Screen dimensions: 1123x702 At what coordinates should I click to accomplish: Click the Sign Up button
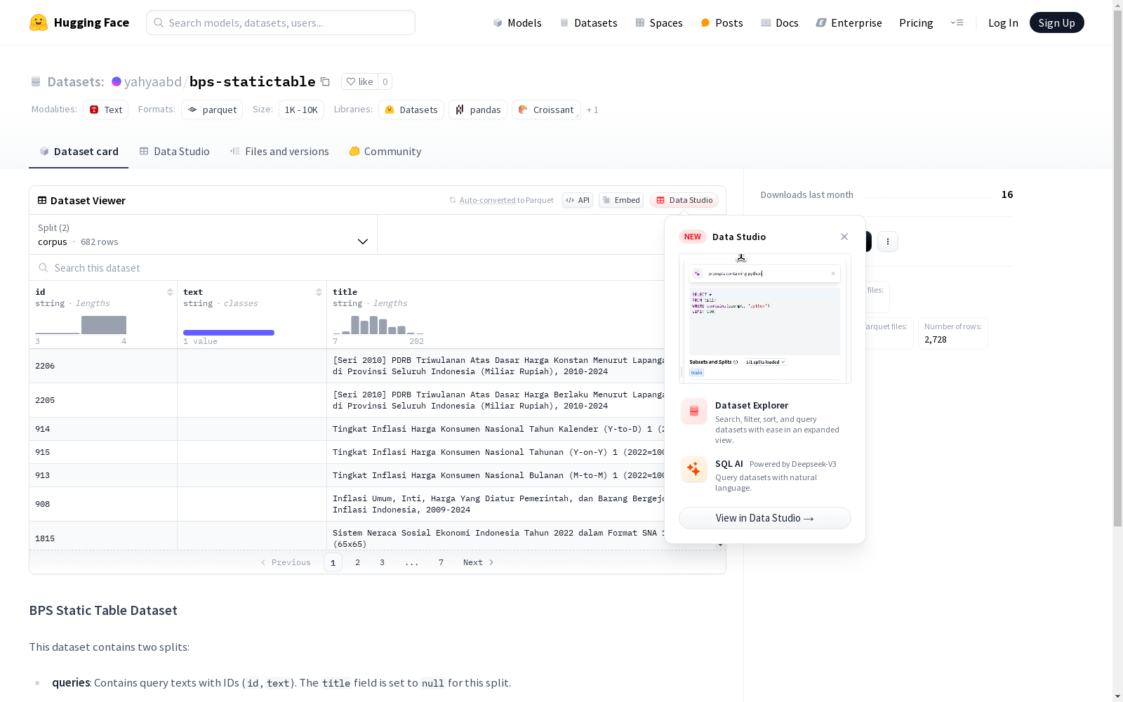pyautogui.click(x=1056, y=22)
